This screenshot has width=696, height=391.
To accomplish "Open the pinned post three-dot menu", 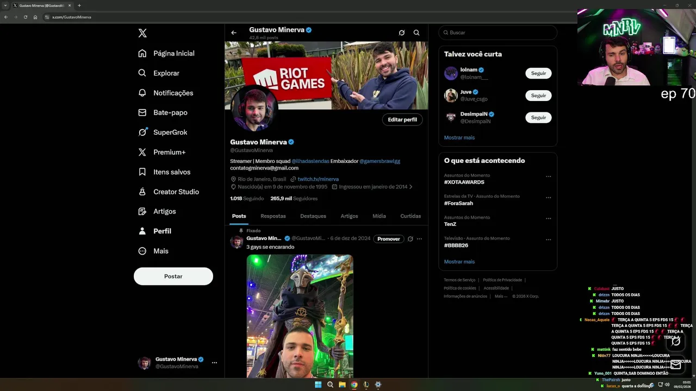I will 419,239.
